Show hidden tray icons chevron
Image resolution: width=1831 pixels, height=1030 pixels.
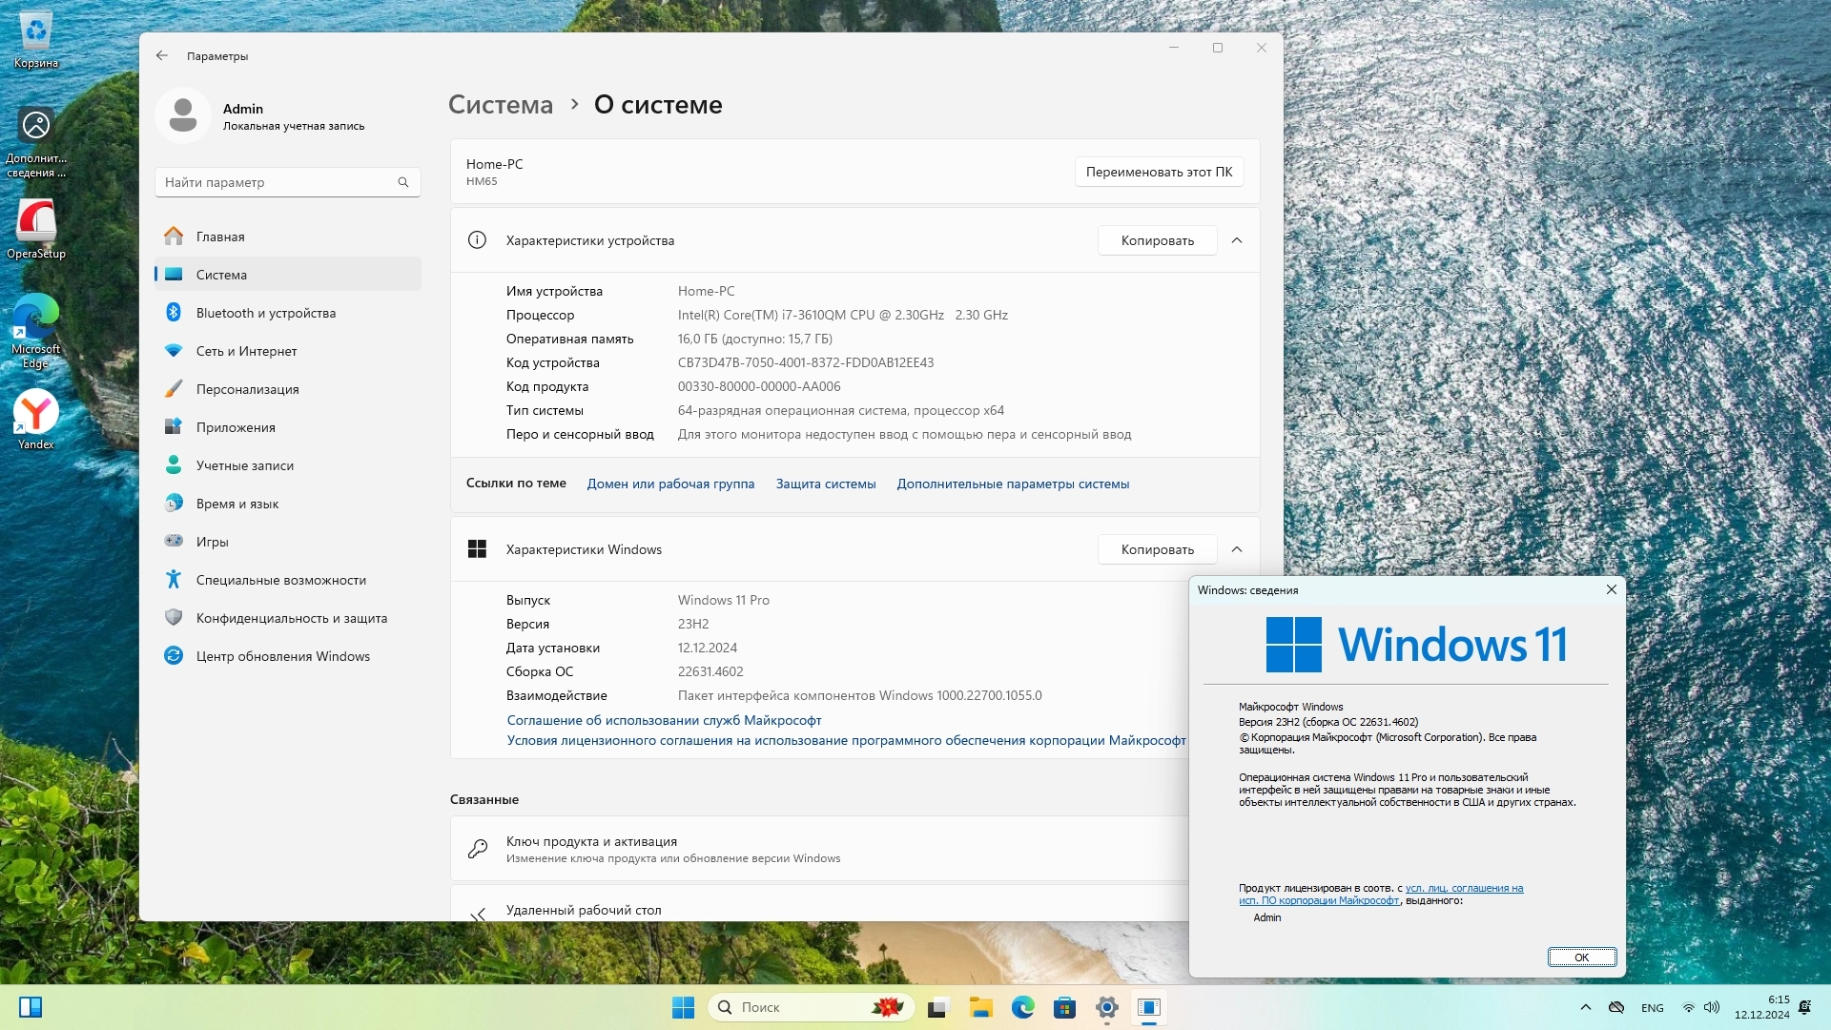coord(1585,1007)
